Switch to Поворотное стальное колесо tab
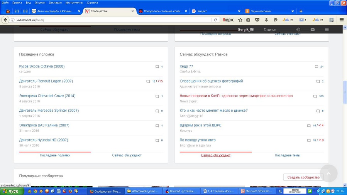The width and height of the screenshot is (347, 195). (163, 11)
